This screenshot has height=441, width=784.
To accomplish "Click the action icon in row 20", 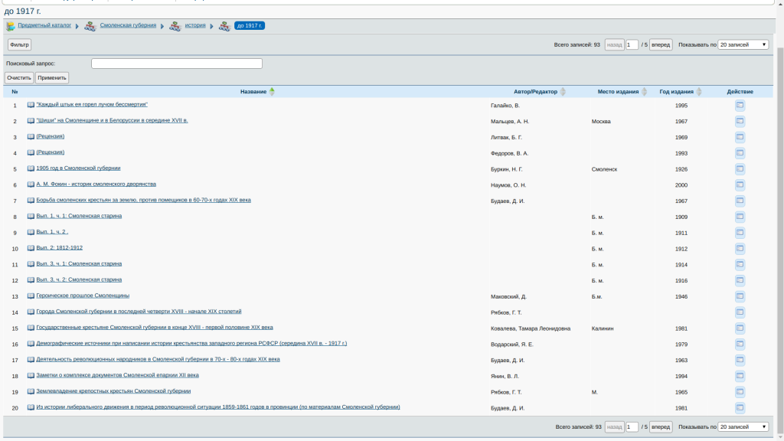I will click(740, 408).
